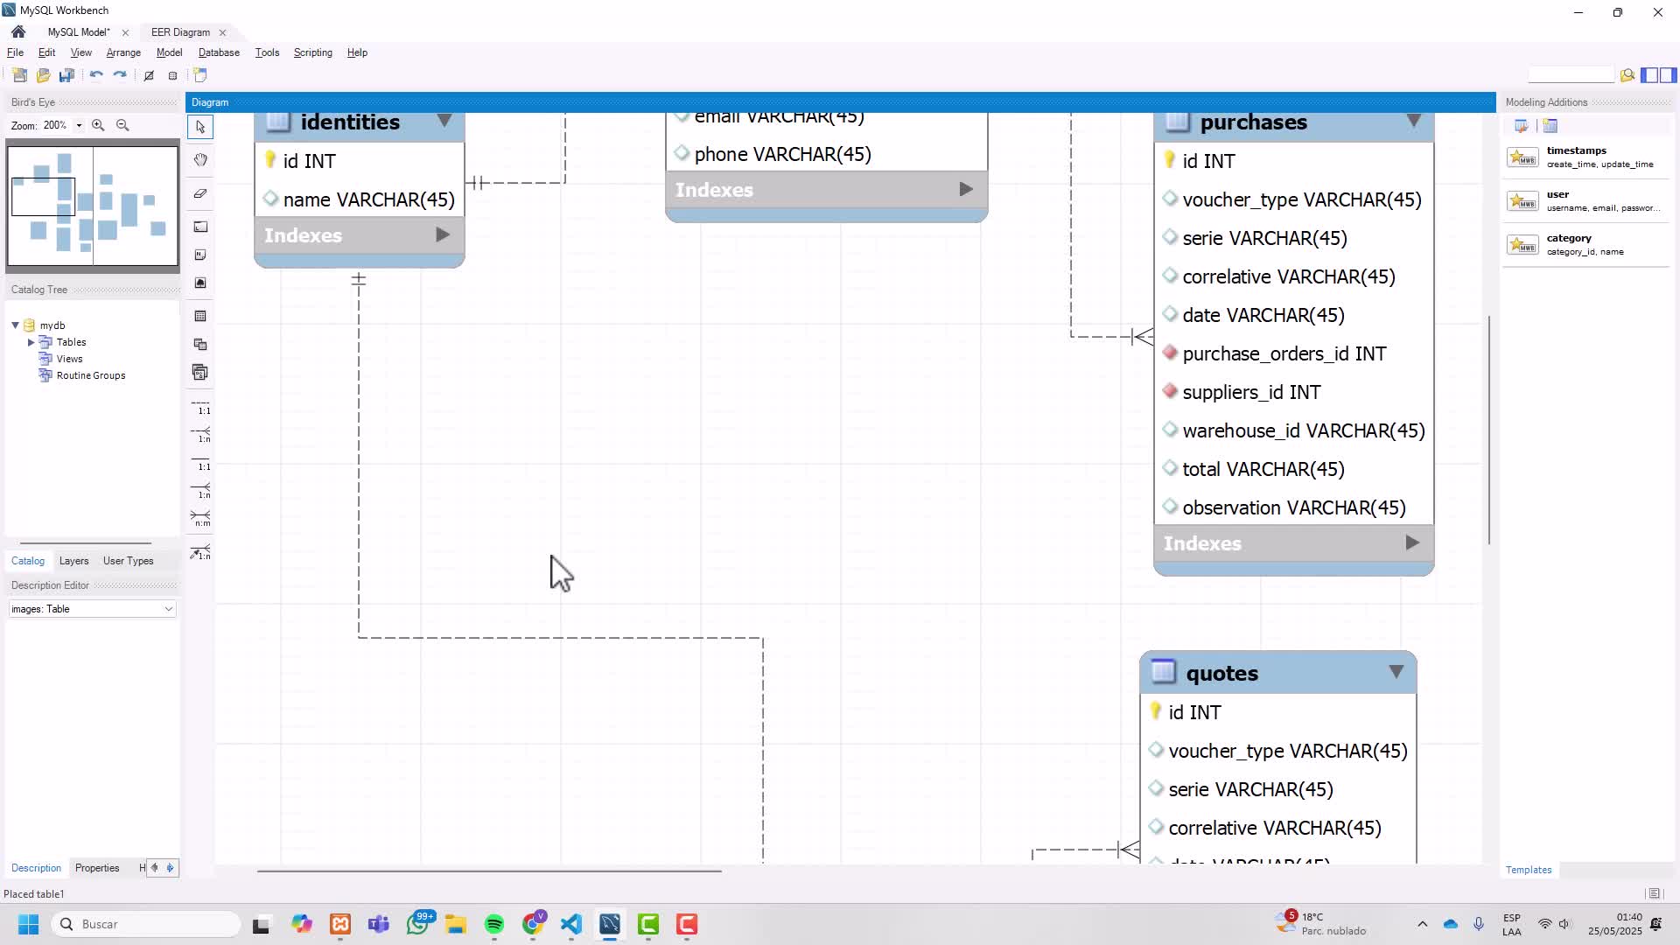
Task: Select the place new view tool
Action: tap(200, 344)
